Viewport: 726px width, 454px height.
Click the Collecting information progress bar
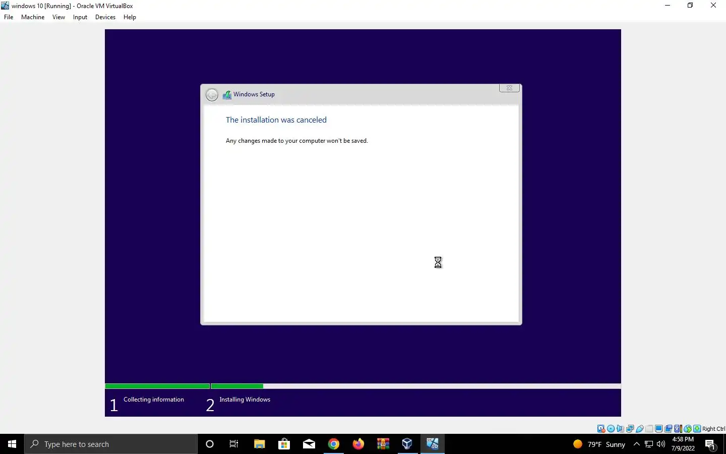click(x=157, y=386)
